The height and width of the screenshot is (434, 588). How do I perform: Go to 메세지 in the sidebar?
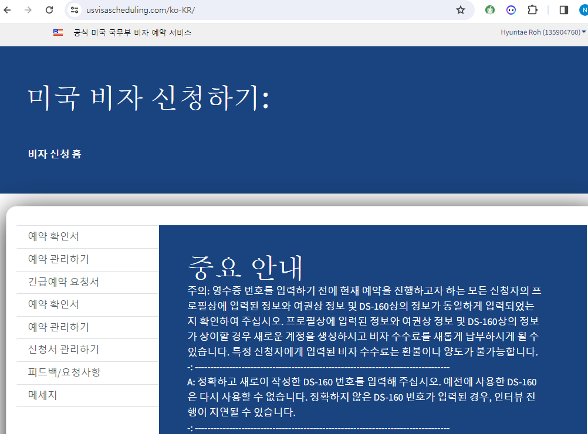click(x=42, y=395)
